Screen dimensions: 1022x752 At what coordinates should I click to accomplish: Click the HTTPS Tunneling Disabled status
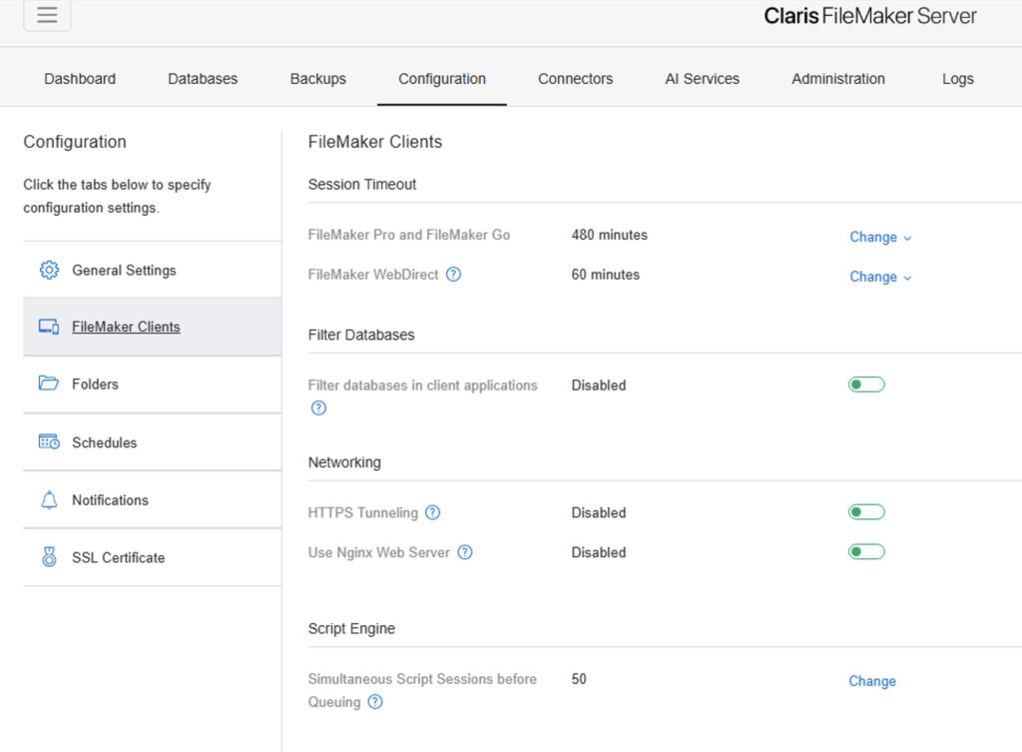point(599,512)
